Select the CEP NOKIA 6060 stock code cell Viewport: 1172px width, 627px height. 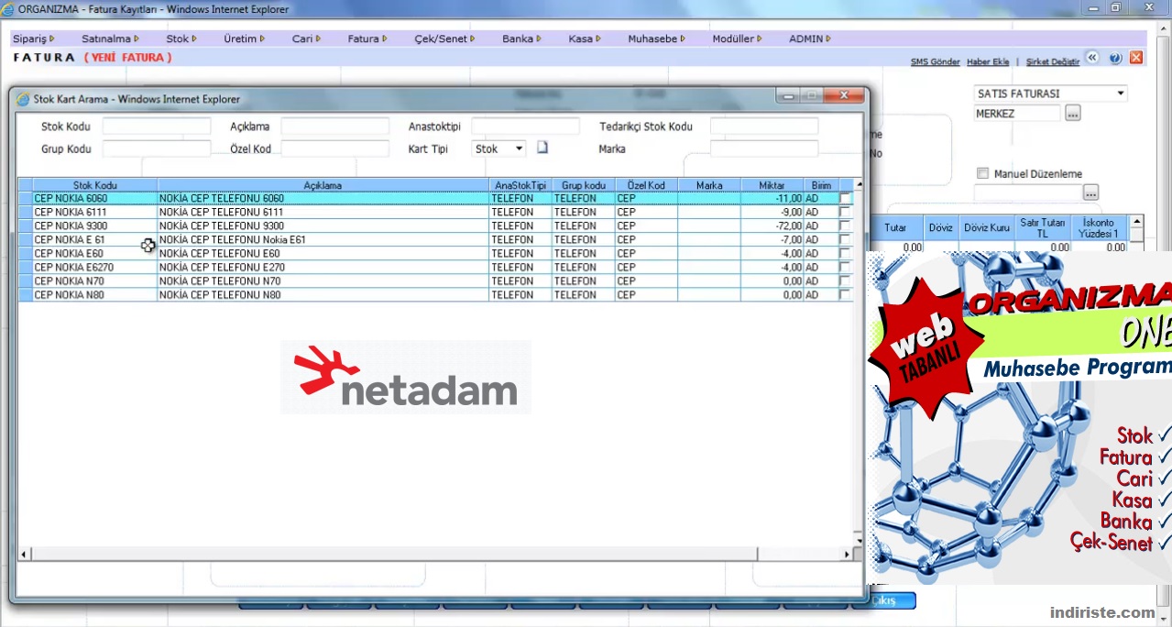coord(94,198)
